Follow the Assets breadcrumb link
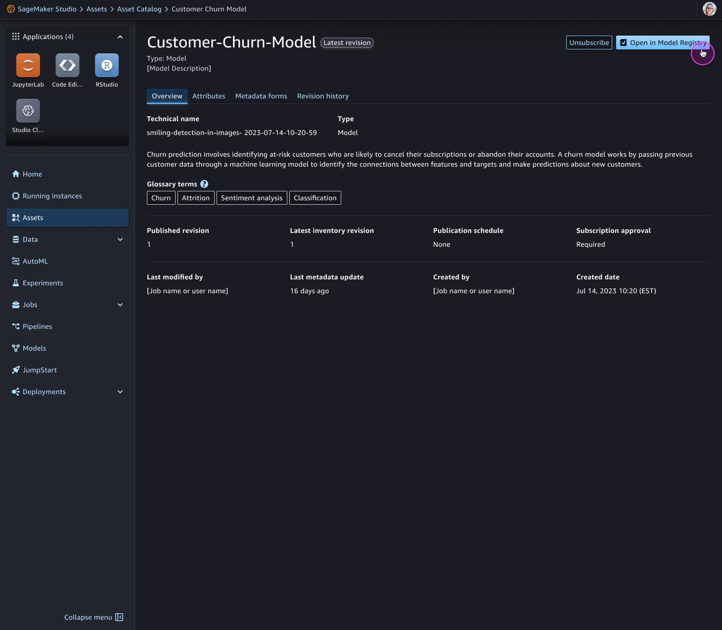The width and height of the screenshot is (722, 630). click(97, 9)
